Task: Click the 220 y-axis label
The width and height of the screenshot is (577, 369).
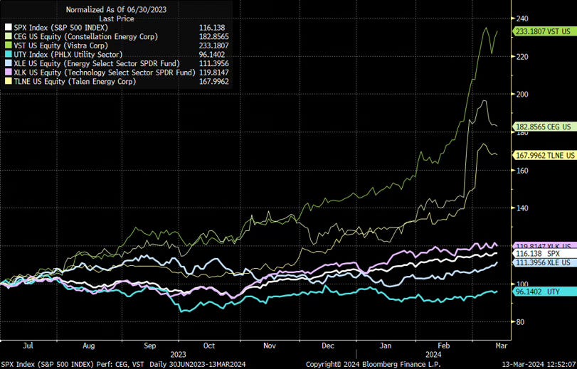Action: click(x=522, y=57)
